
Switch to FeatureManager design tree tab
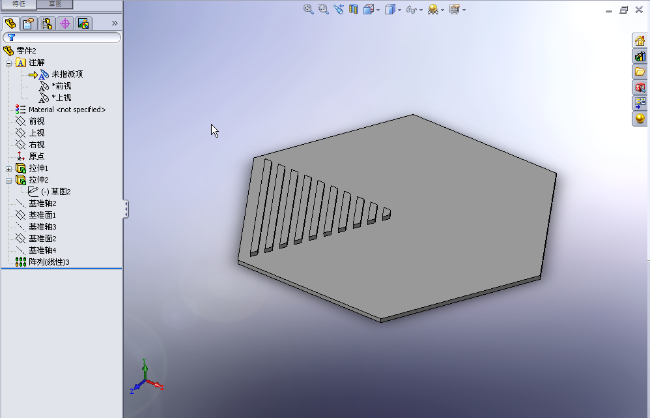point(10,23)
